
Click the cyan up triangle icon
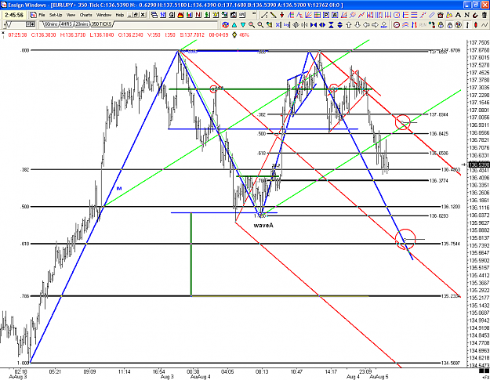point(234,24)
